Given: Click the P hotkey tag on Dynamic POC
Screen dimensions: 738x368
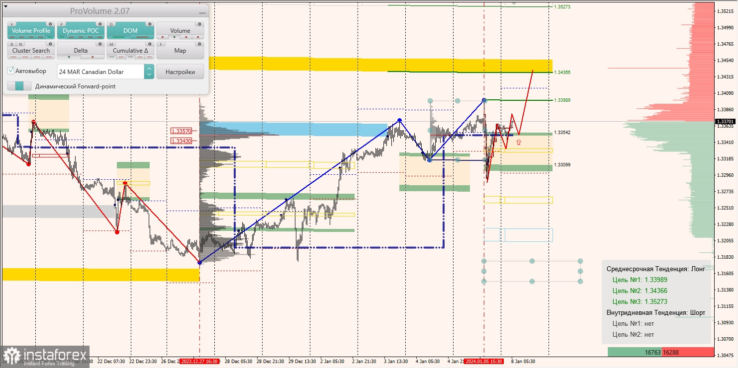Looking at the screenshot, I should 62,24.
